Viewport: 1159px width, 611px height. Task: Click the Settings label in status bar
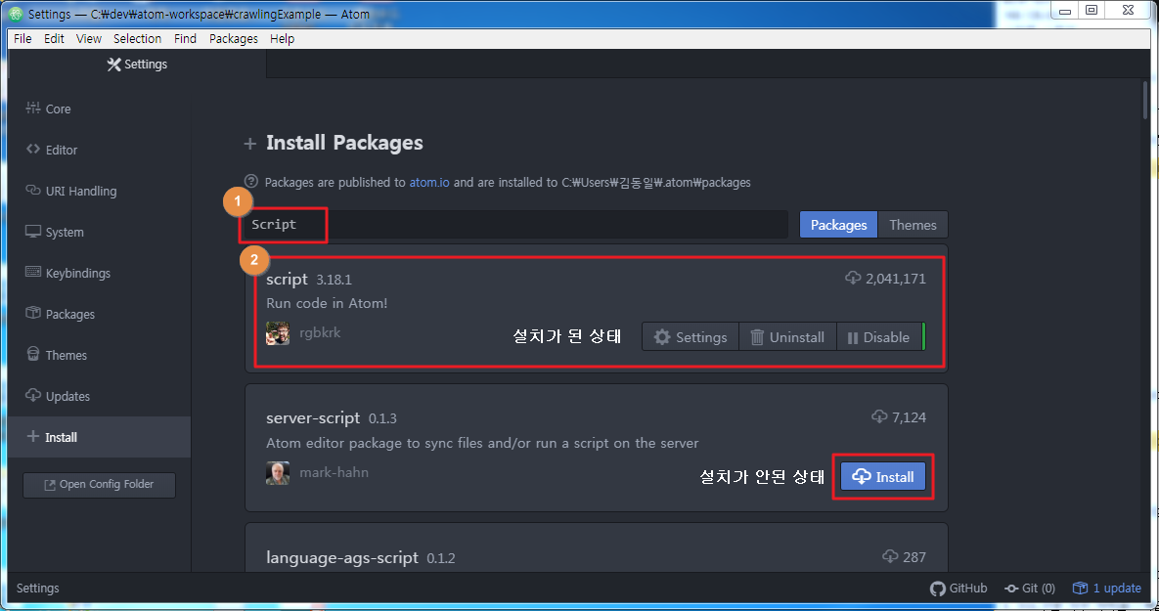click(38, 589)
